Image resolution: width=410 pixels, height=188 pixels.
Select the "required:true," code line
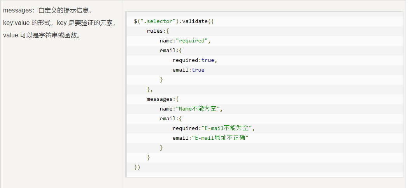pyautogui.click(x=195, y=60)
